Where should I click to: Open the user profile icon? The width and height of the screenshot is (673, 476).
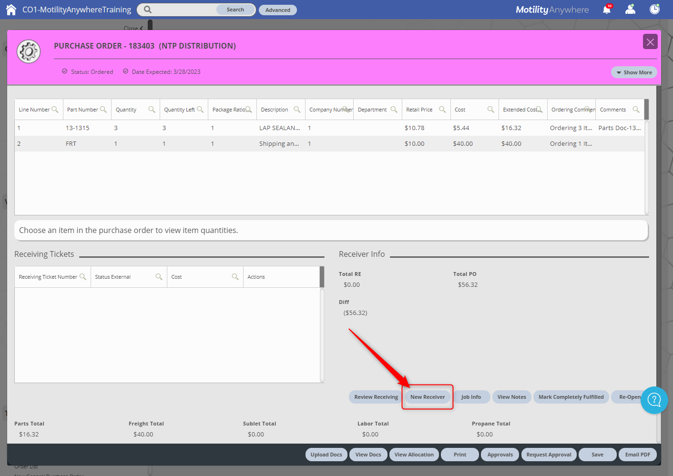point(631,10)
